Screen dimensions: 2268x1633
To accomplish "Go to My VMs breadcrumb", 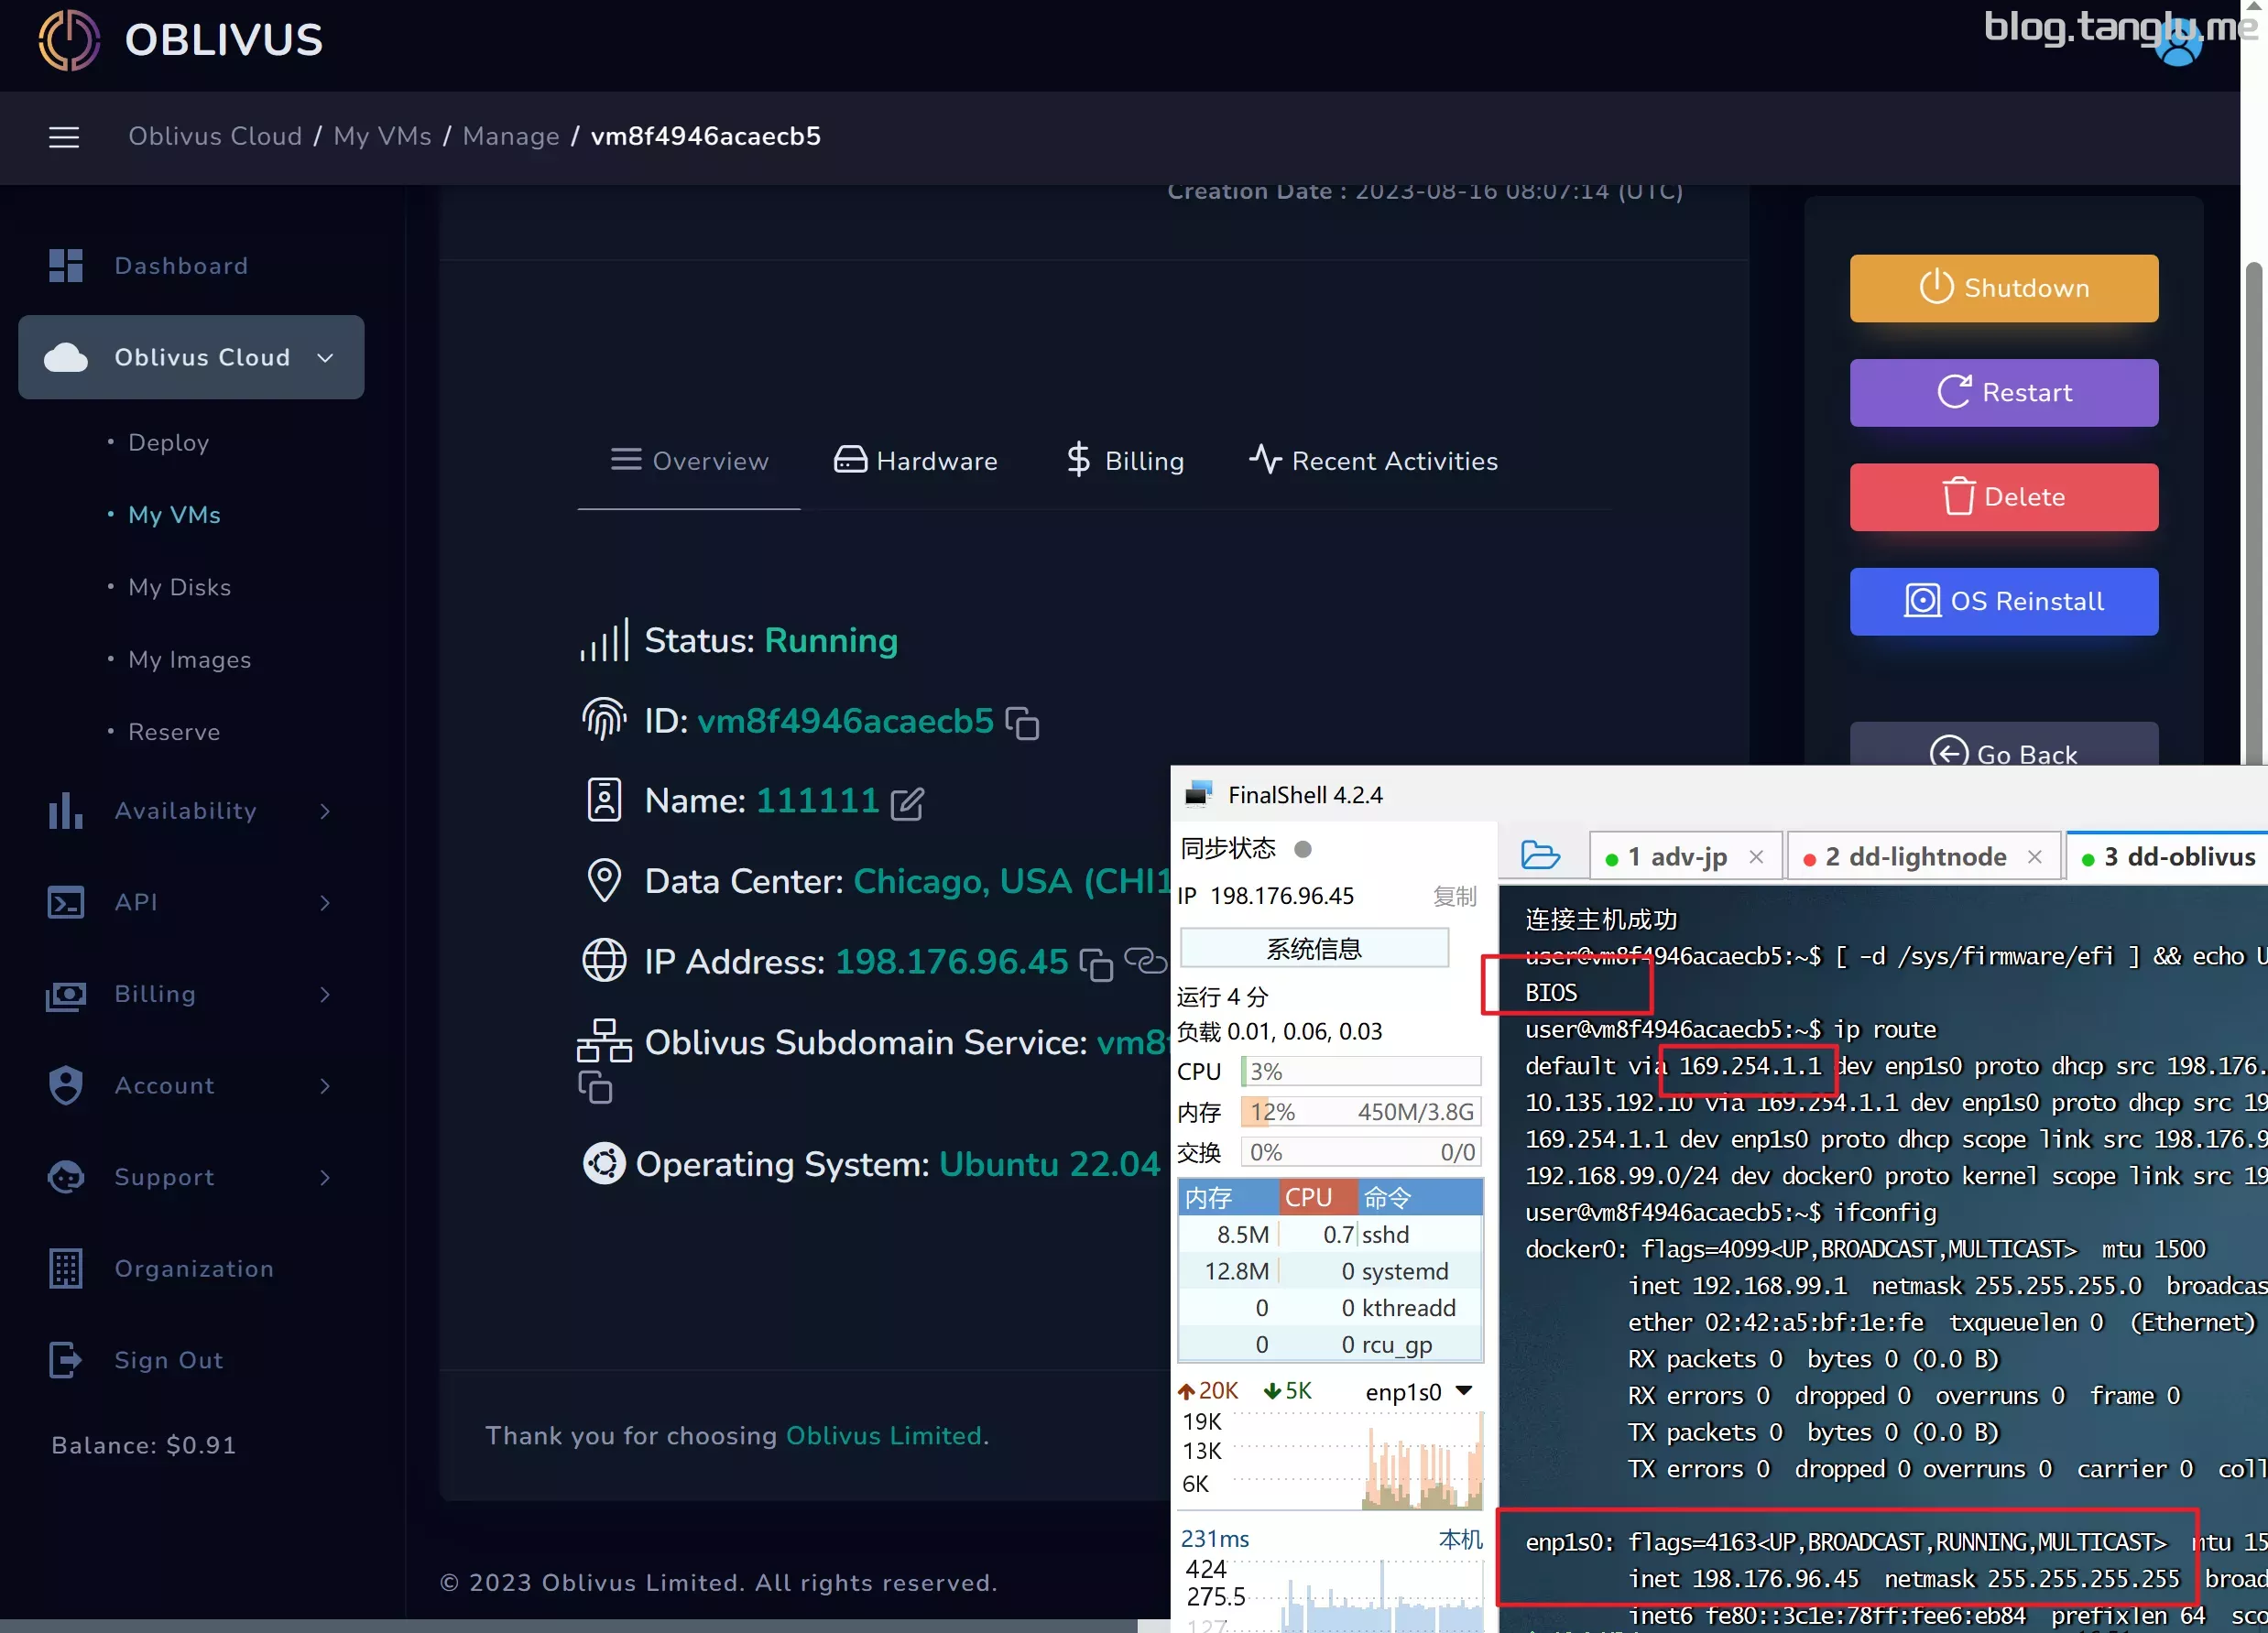I will pyautogui.click(x=382, y=136).
